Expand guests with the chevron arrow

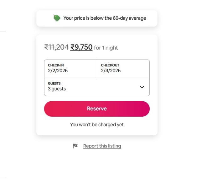142,87
